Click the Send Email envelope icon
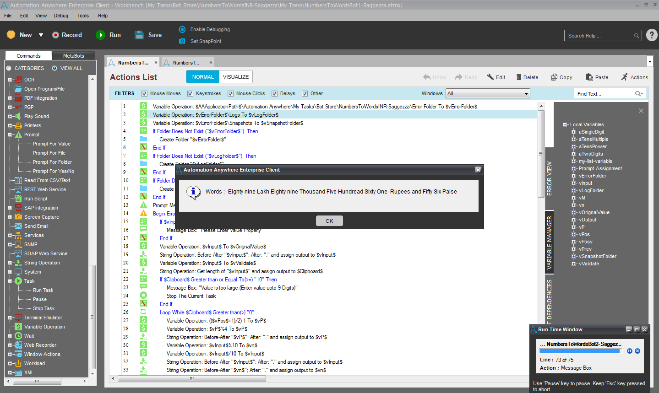The height and width of the screenshot is (393, 659). click(x=18, y=226)
